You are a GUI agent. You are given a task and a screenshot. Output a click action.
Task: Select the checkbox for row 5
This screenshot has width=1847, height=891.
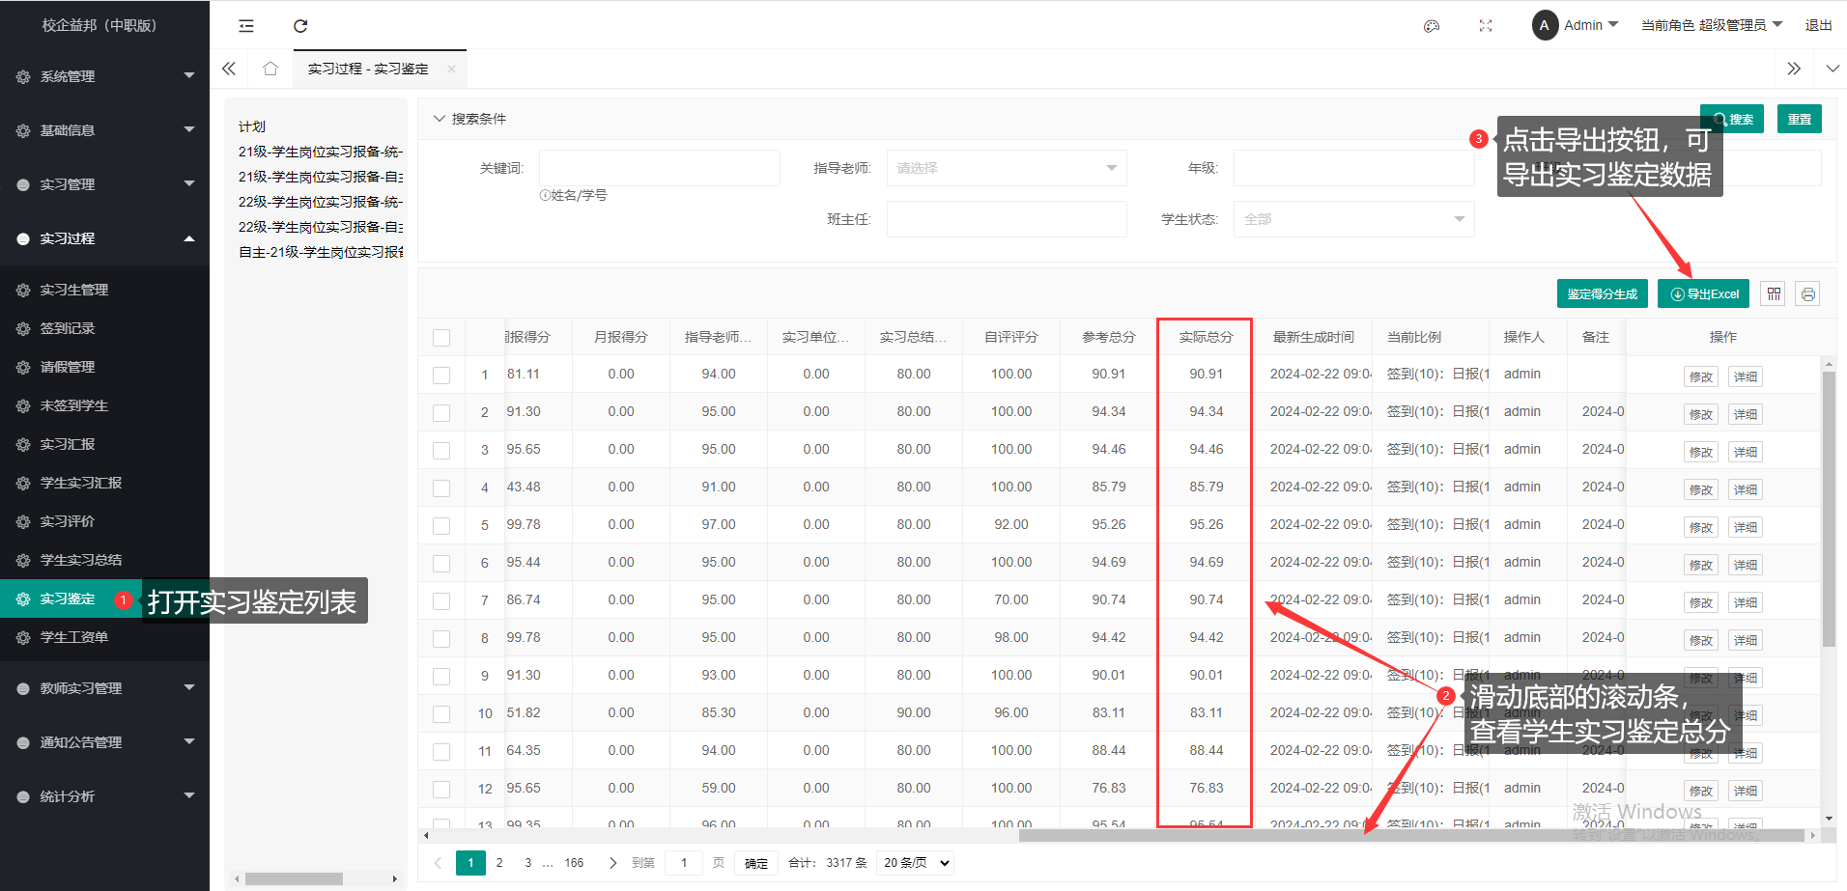(441, 526)
